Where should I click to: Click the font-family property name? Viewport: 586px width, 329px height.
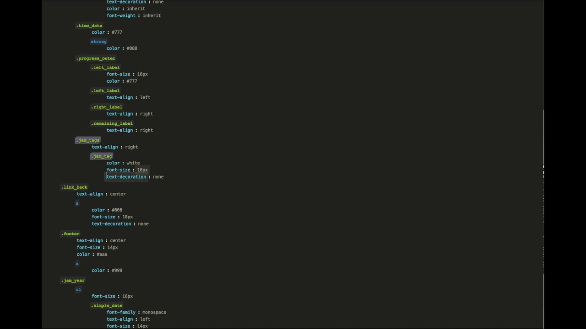click(121, 313)
